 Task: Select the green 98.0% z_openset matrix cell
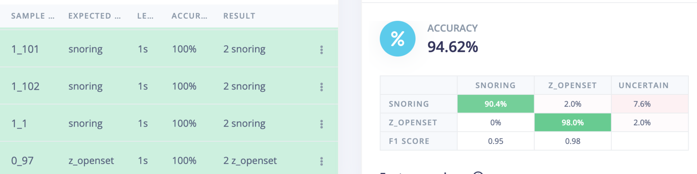pos(572,123)
